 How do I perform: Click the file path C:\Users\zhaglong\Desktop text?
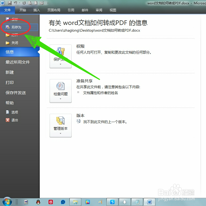coord(94,31)
